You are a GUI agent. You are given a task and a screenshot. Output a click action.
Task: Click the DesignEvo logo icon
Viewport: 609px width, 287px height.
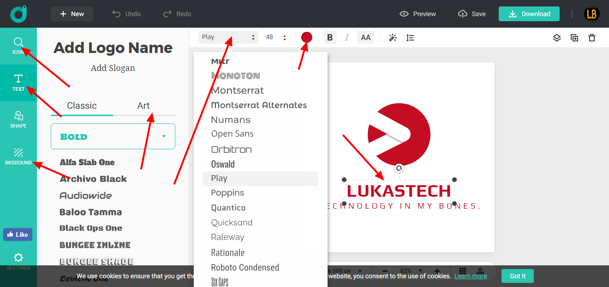pos(18,14)
